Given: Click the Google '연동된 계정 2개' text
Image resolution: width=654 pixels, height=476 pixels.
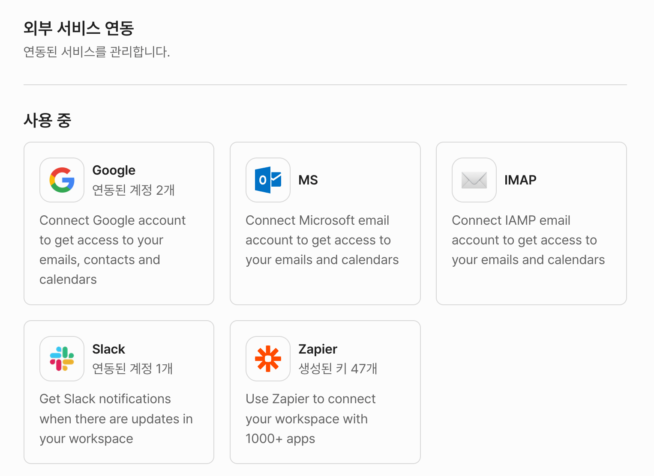Looking at the screenshot, I should click(134, 190).
